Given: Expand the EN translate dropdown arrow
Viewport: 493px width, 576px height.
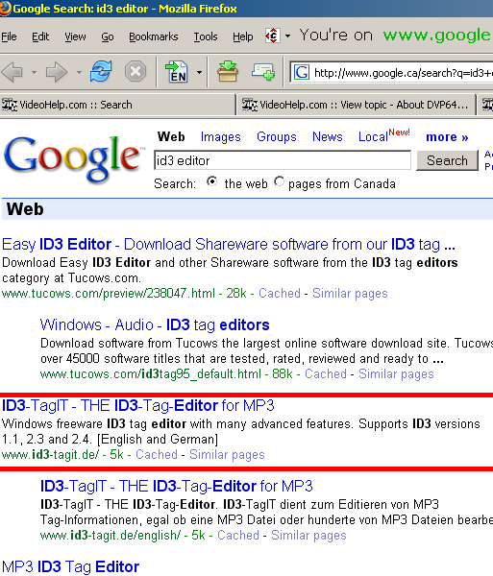Looking at the screenshot, I should click(199, 72).
